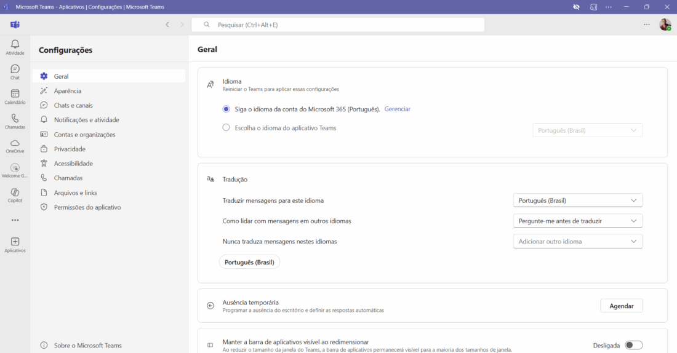Click the Geral page heading

[x=207, y=49]
